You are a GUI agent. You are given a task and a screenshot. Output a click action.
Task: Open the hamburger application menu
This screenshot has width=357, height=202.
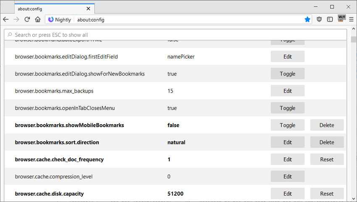pos(352,19)
